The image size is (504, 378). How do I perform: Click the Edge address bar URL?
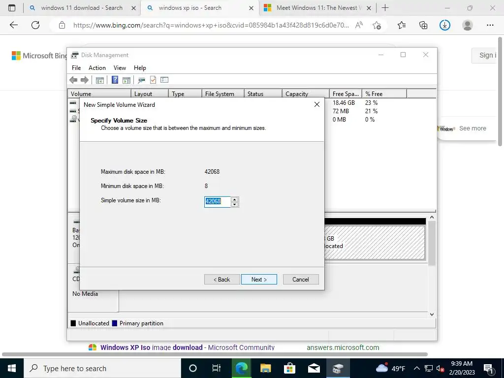coord(211,25)
